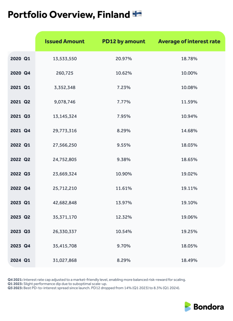
Task: Click the Portfolio Overview, Finland title
Action: coord(69,14)
